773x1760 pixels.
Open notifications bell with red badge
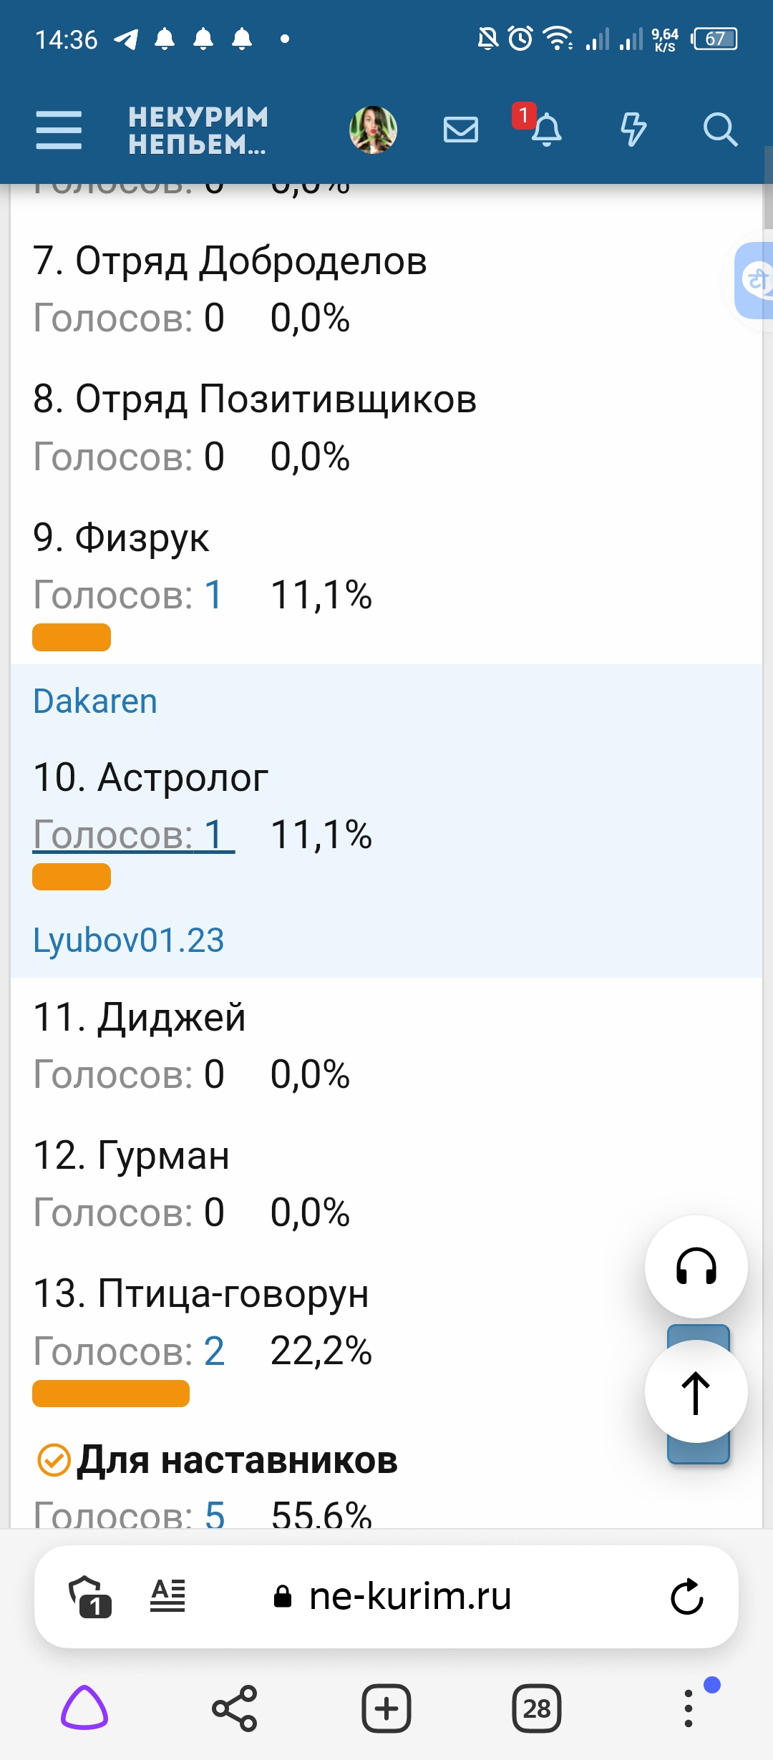(x=545, y=129)
